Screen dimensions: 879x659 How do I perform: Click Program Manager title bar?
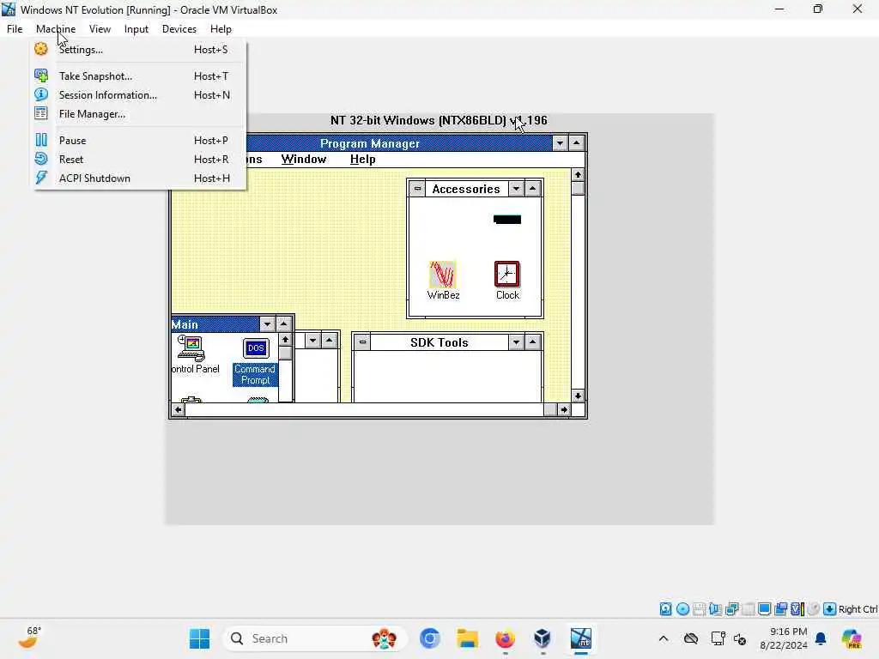[x=370, y=143]
